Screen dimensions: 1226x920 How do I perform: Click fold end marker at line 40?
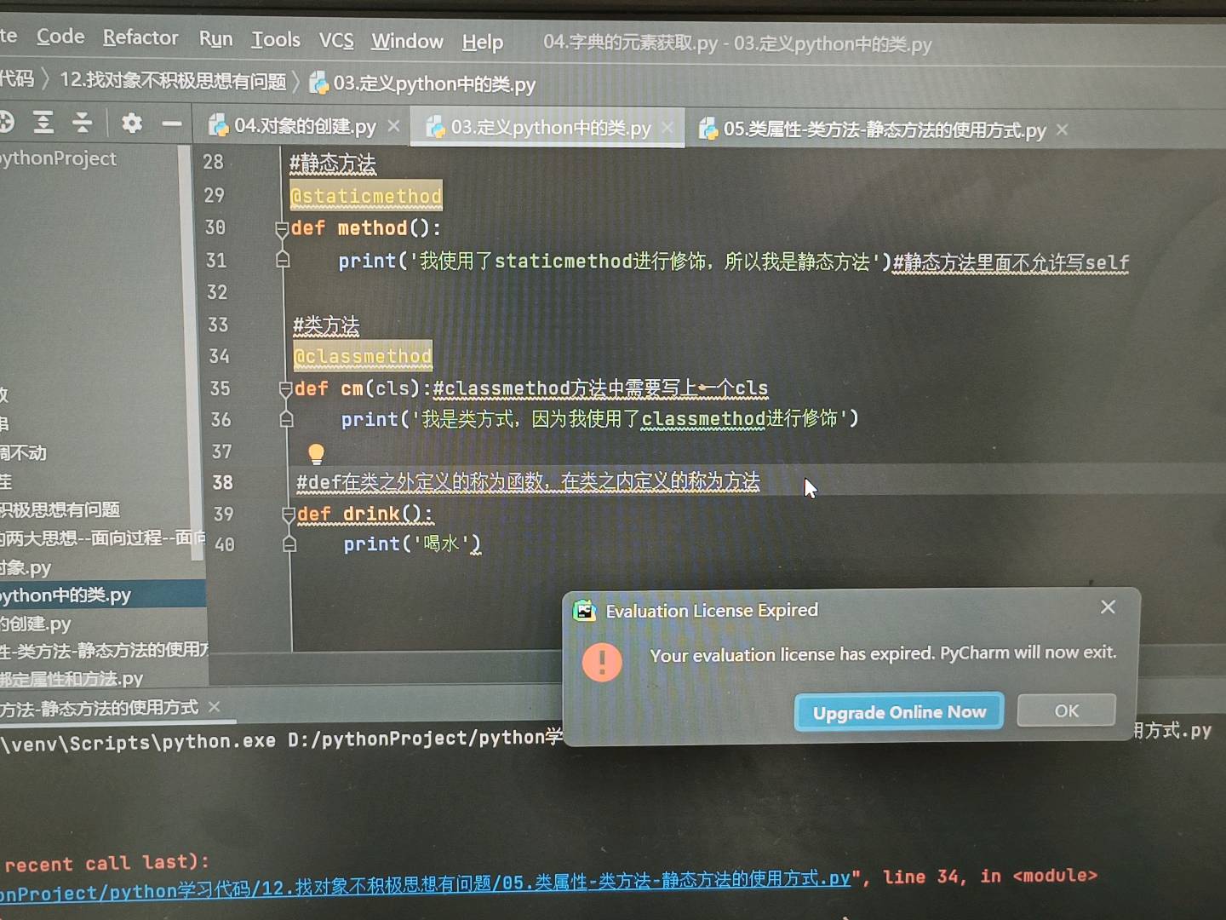pos(289,543)
